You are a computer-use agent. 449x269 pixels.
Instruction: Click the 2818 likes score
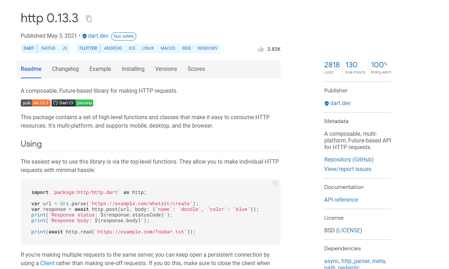[x=332, y=68]
